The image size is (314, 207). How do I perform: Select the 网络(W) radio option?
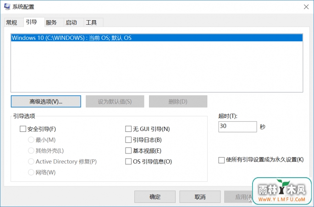(x=31, y=172)
